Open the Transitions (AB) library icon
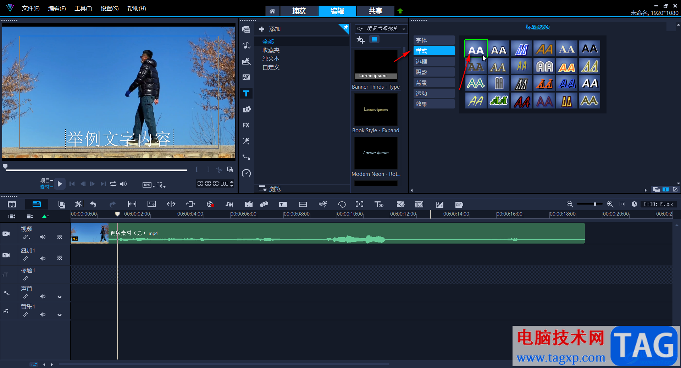Screen dimensions: 681x368 click(x=246, y=77)
